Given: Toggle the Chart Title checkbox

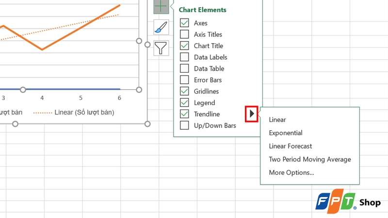Looking at the screenshot, I should click(185, 46).
